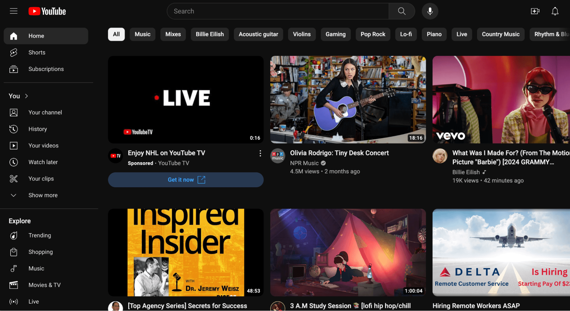Open the Billie Eilish channel name link
Image resolution: width=570 pixels, height=311 pixels.
pos(466,172)
